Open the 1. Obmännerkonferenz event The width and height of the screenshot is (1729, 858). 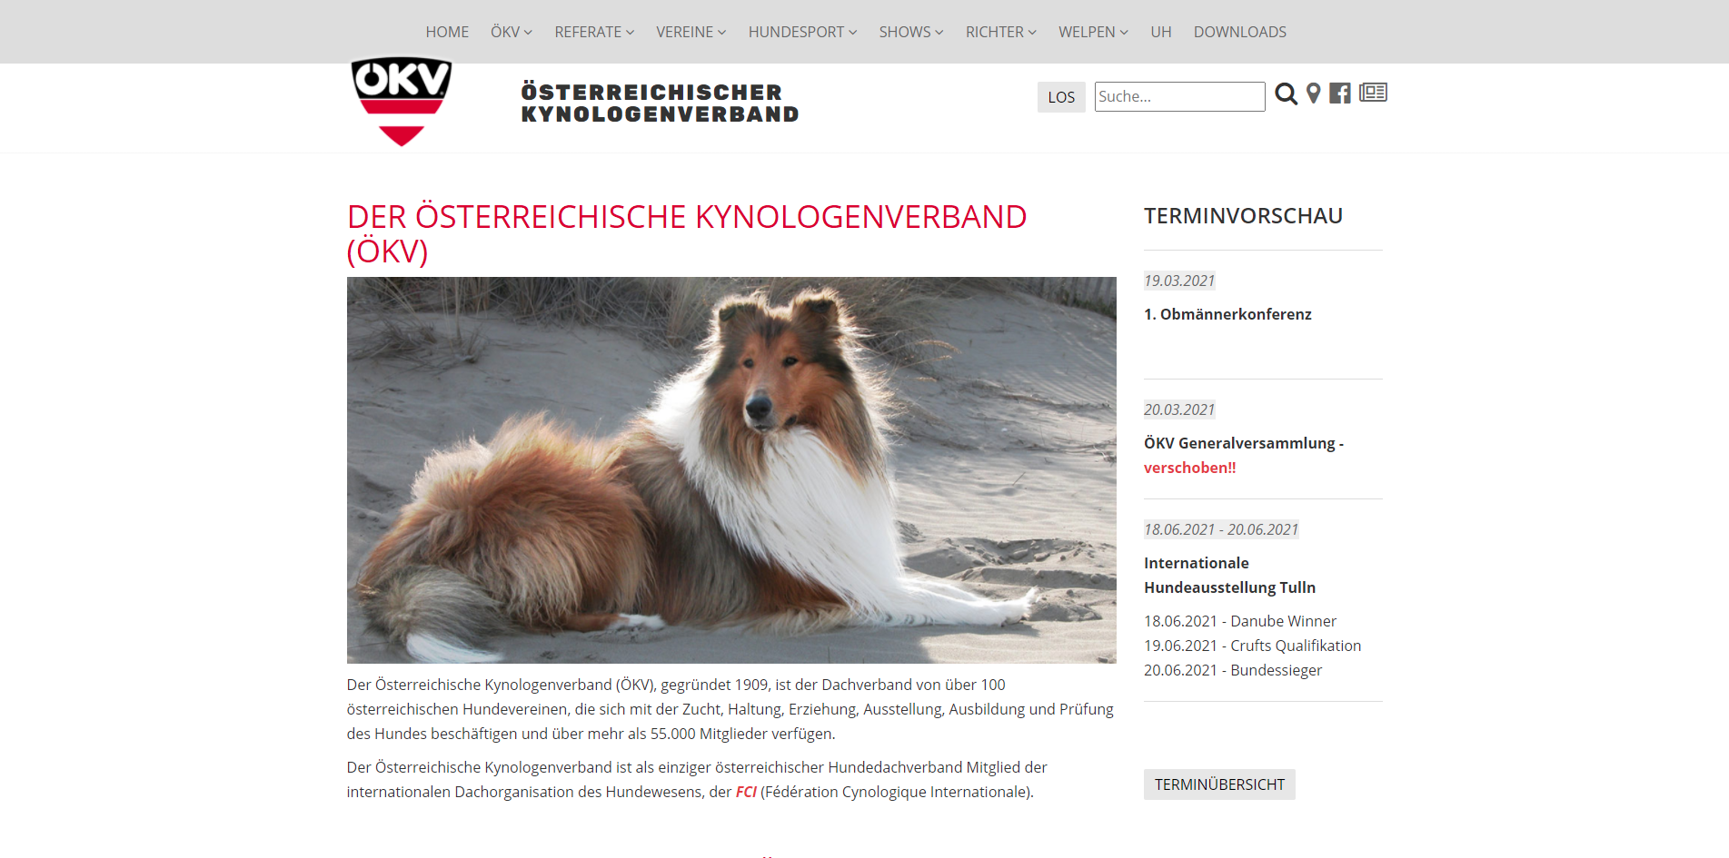(x=1227, y=314)
